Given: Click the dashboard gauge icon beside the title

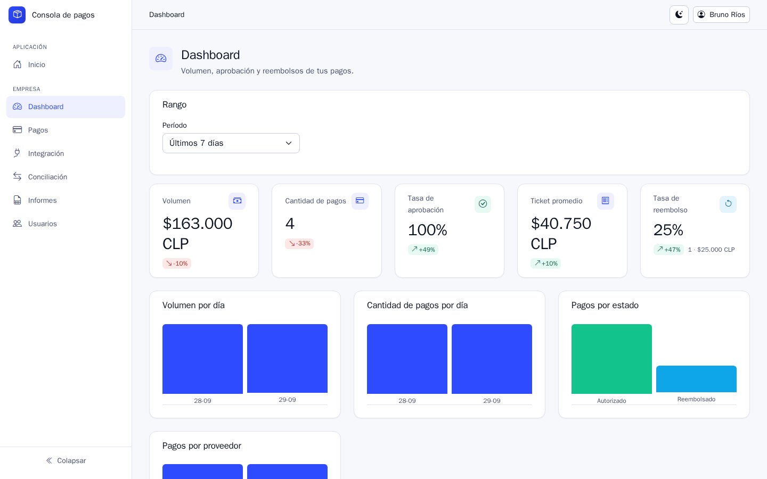Looking at the screenshot, I should tap(161, 59).
